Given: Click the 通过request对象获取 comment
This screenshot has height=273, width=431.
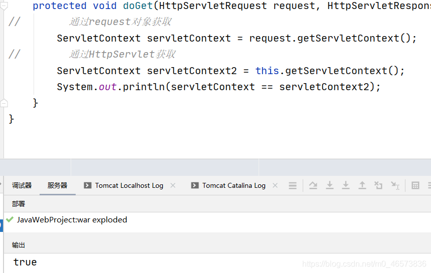Looking at the screenshot, I should [x=120, y=22].
